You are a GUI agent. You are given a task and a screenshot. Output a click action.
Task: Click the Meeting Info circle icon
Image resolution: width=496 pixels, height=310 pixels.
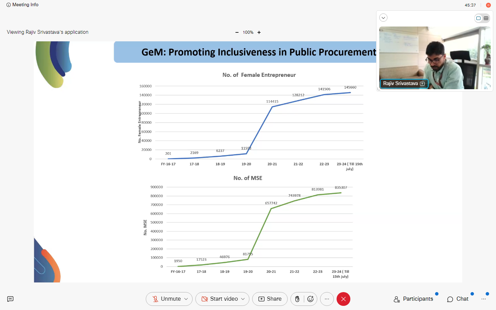9,5
